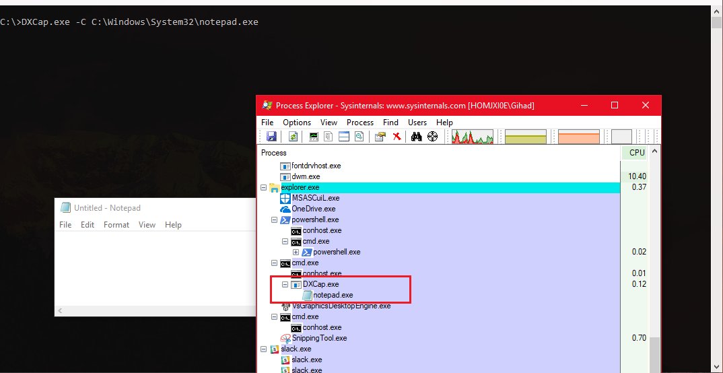Click the DXCap.exe command line in console
This screenshot has width=723, height=373.
[129, 22]
